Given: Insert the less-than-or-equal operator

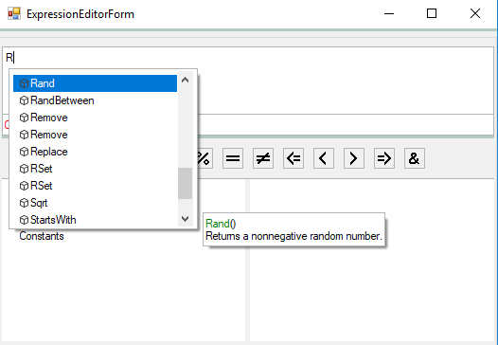Looking at the screenshot, I should pos(293,158).
